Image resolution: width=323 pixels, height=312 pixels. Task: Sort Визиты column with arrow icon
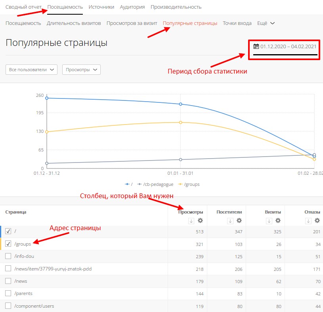click(x=269, y=221)
